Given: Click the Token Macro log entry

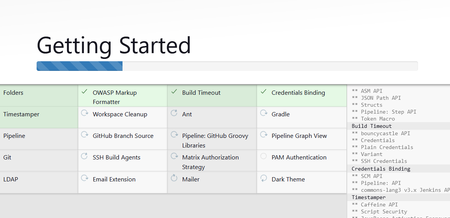Looking at the screenshot, I should click(x=373, y=119).
